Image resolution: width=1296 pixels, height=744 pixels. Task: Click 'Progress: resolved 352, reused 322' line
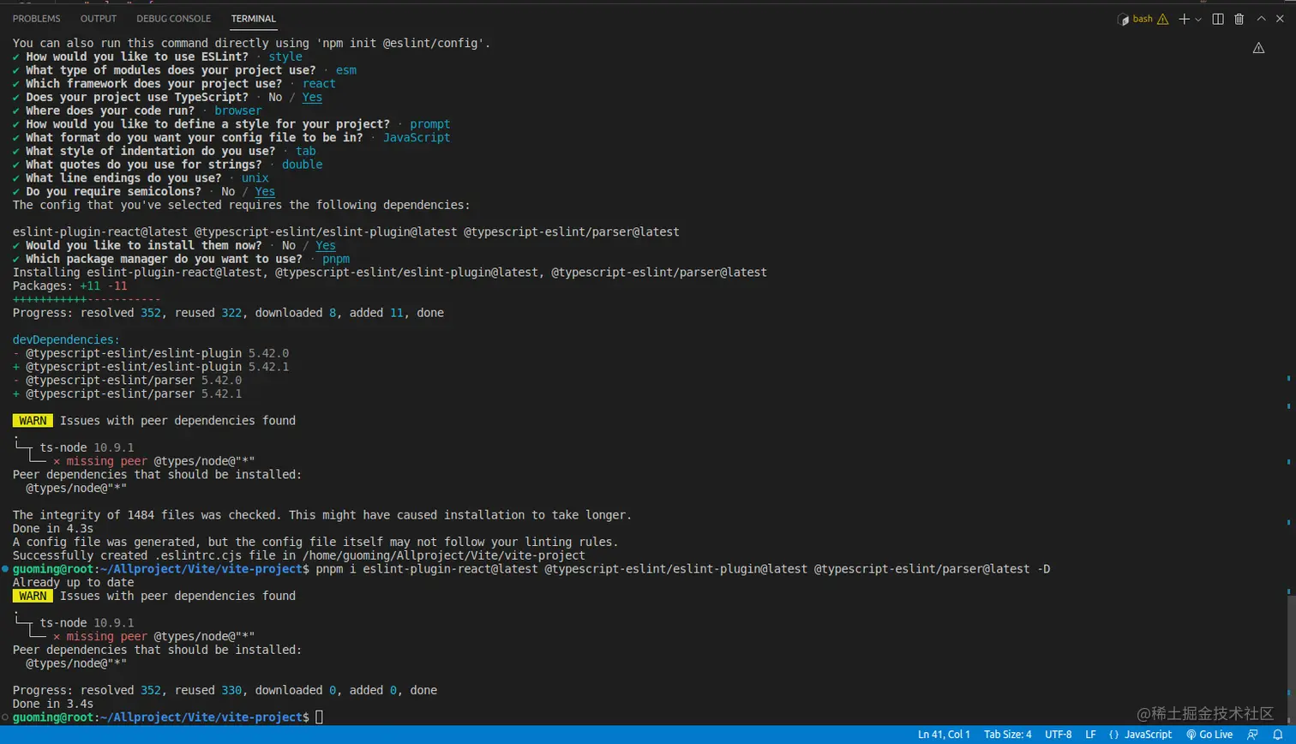tap(229, 314)
